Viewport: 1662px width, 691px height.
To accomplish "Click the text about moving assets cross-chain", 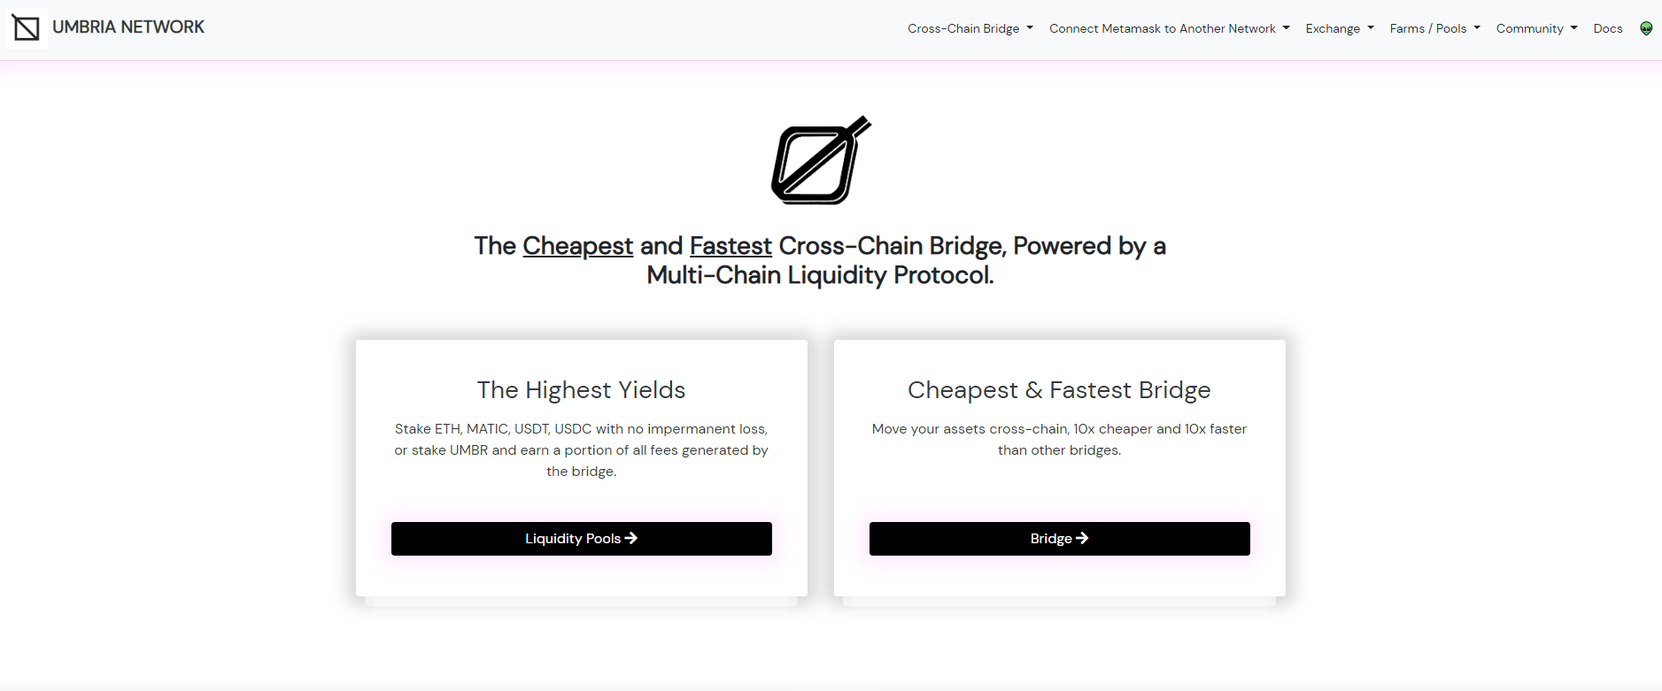I will 1059,439.
